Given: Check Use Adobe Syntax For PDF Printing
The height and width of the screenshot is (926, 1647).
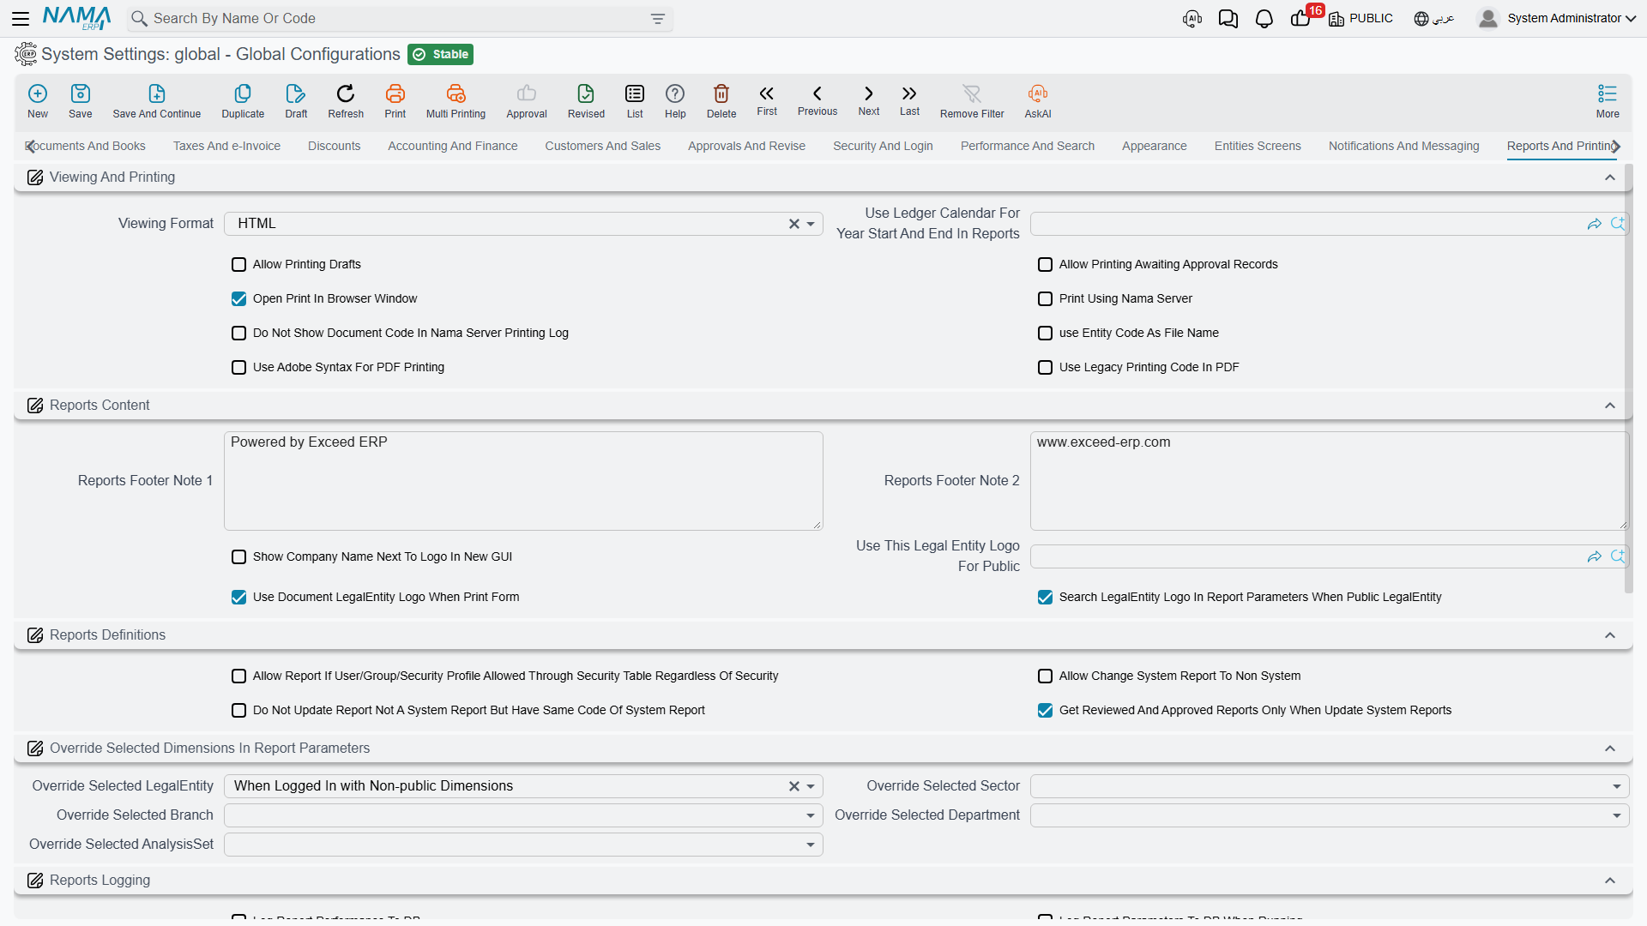Looking at the screenshot, I should click(239, 368).
